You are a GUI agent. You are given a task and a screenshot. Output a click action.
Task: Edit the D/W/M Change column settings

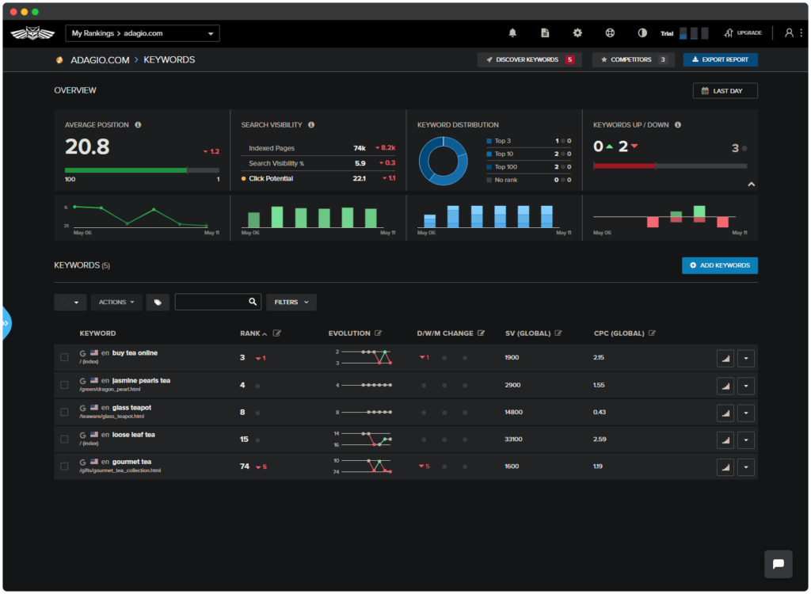coord(481,333)
